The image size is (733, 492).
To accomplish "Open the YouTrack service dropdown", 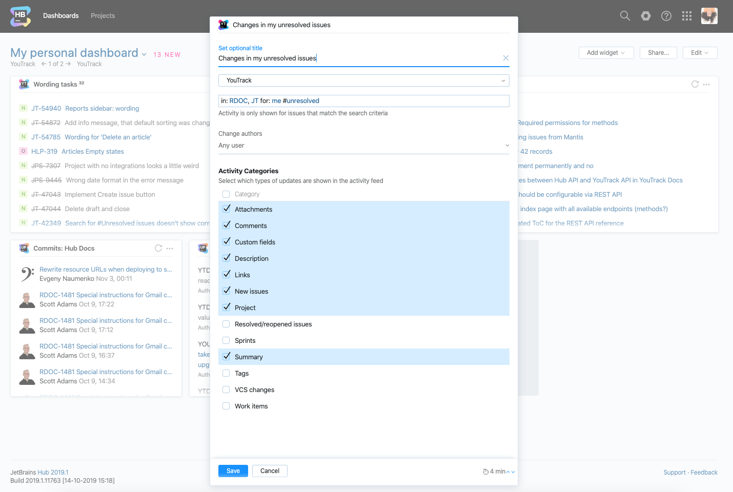I will pos(364,80).
